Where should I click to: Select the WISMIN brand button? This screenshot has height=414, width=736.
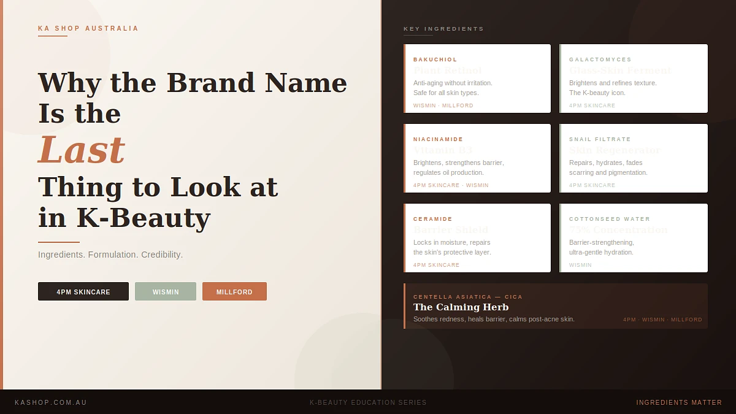pos(166,292)
